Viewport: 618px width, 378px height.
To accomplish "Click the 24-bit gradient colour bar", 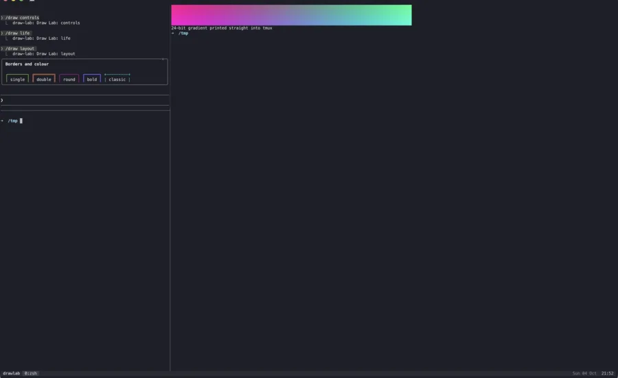I will pos(291,15).
